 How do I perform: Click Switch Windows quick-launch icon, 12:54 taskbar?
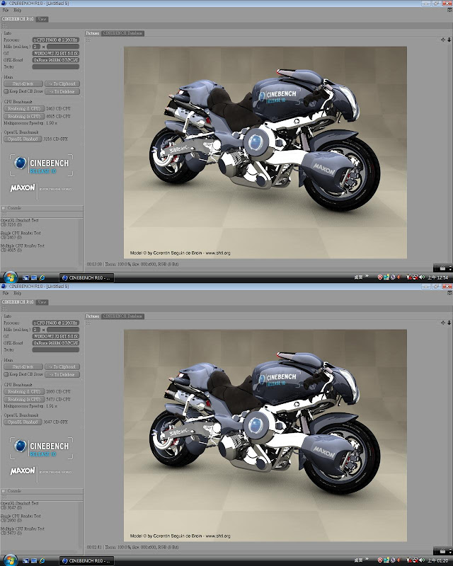point(34,277)
